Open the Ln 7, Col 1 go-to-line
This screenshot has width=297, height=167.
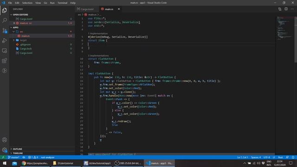coord(243,157)
